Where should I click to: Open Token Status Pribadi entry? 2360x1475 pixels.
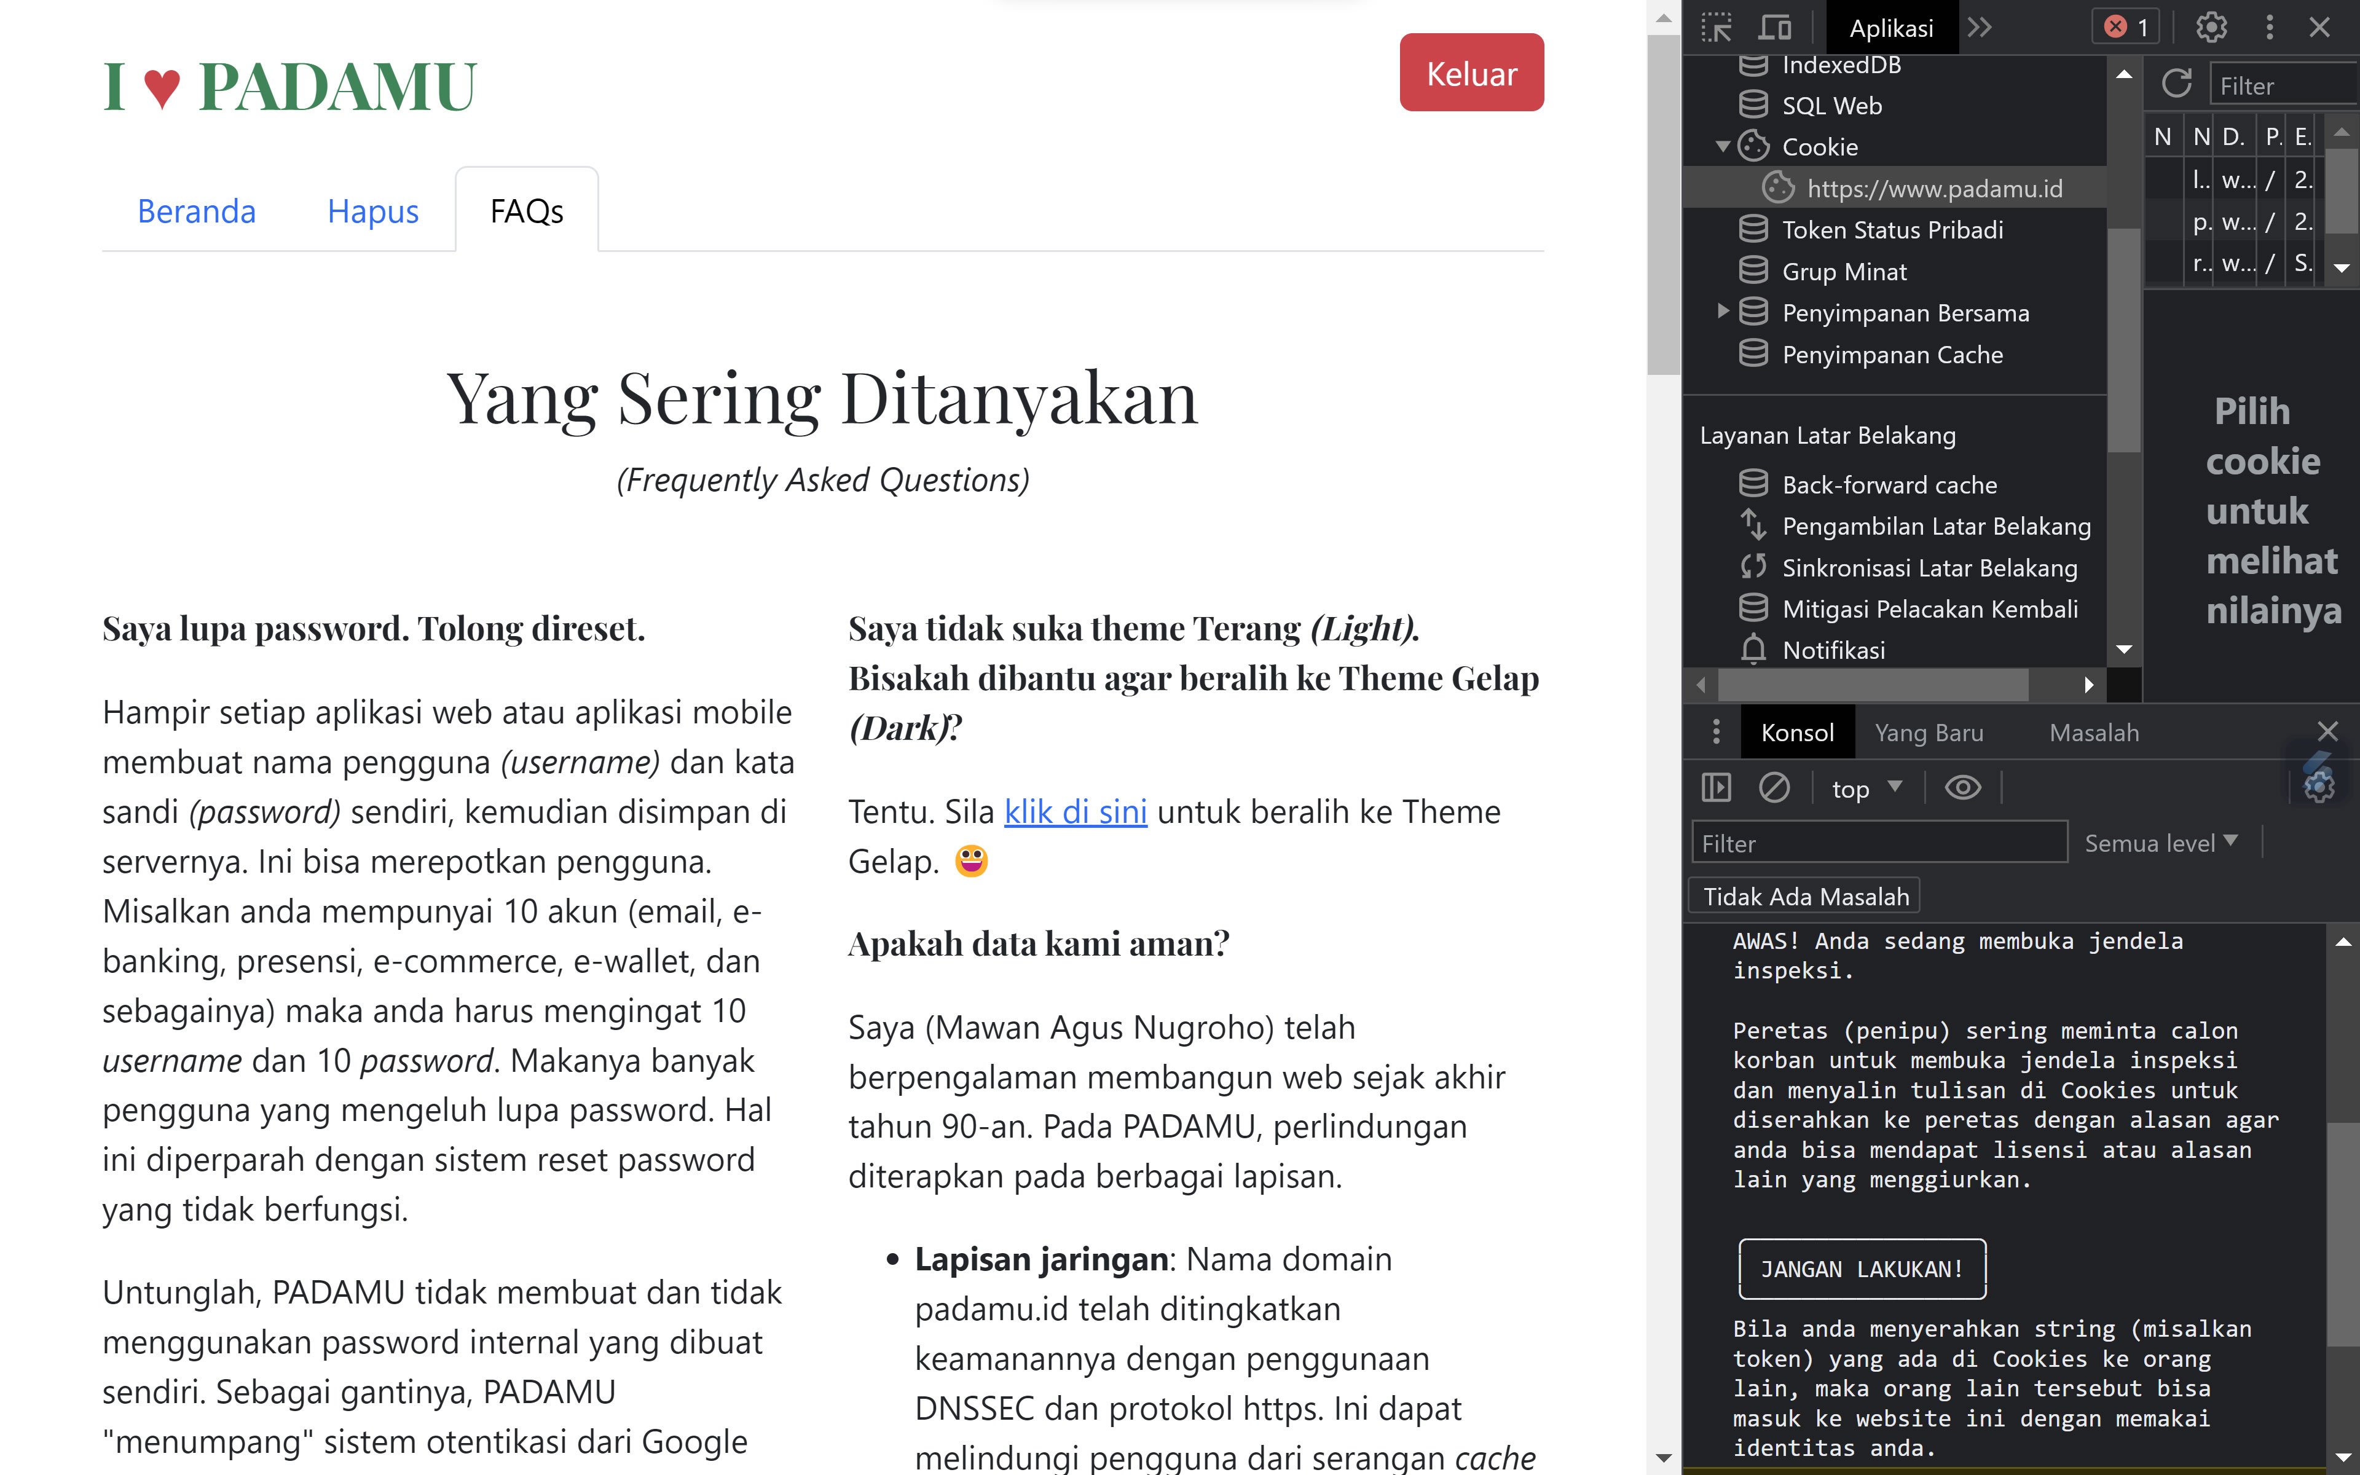[1894, 229]
